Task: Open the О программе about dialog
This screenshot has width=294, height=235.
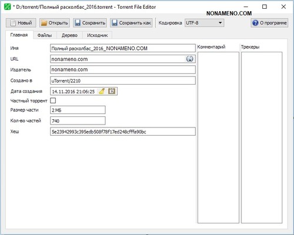Action: point(269,23)
